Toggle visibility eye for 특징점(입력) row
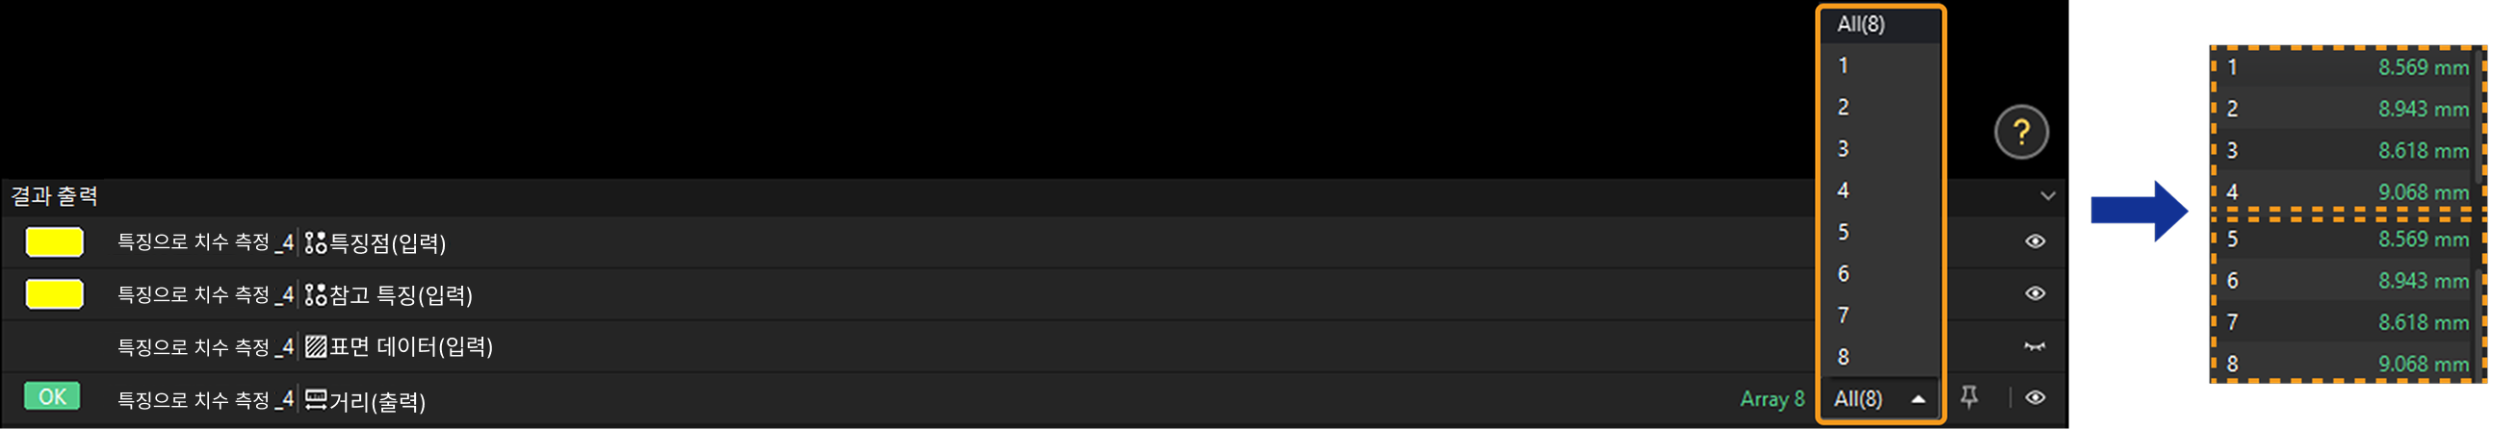 (x=2036, y=241)
